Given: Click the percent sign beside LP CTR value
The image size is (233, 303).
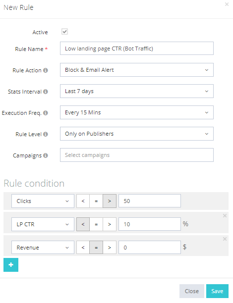Looking at the screenshot, I should click(185, 224).
